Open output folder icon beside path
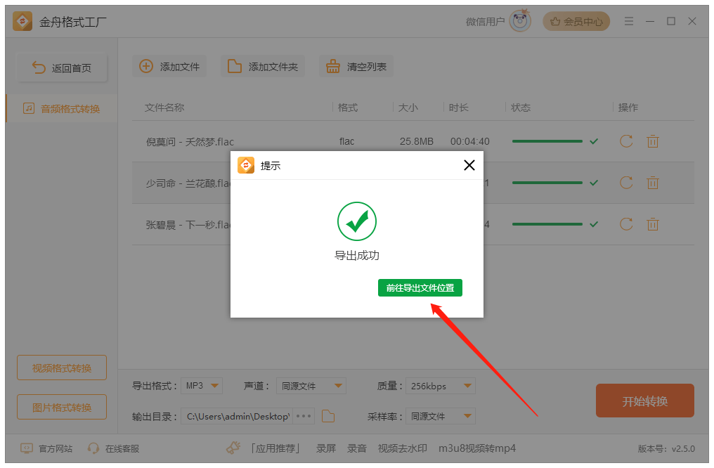 pos(328,416)
